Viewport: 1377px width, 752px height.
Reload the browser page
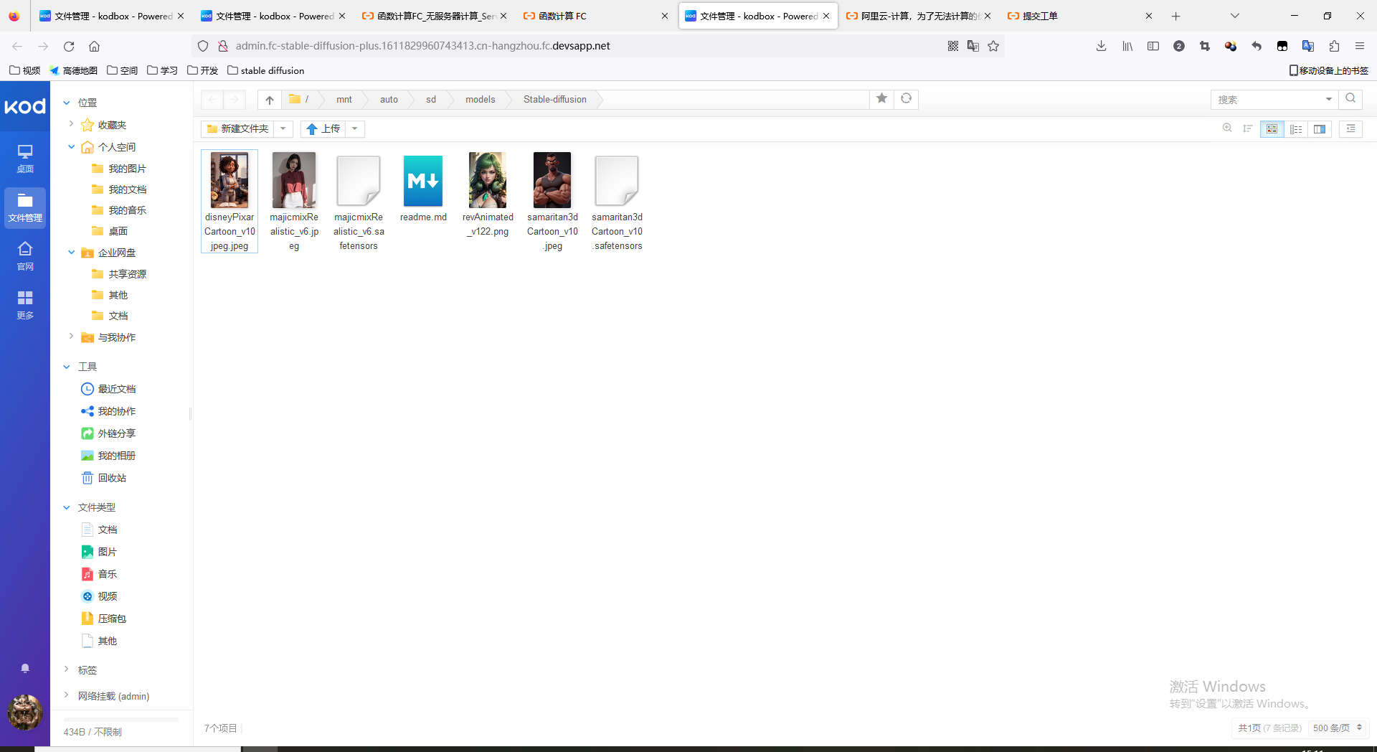pos(69,46)
